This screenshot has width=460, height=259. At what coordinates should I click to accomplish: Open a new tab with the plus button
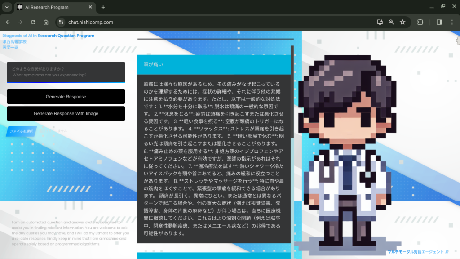click(103, 7)
